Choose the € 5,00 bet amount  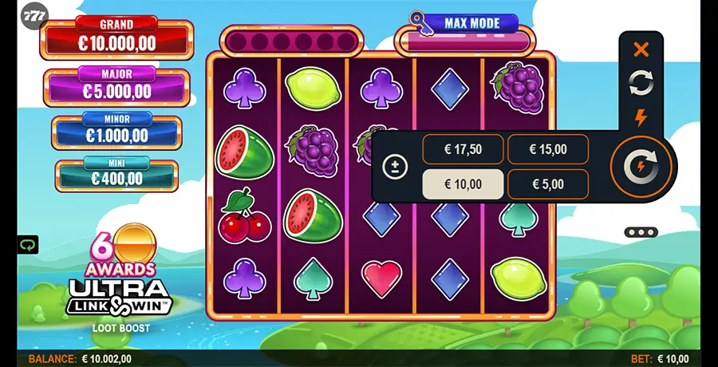(x=548, y=184)
